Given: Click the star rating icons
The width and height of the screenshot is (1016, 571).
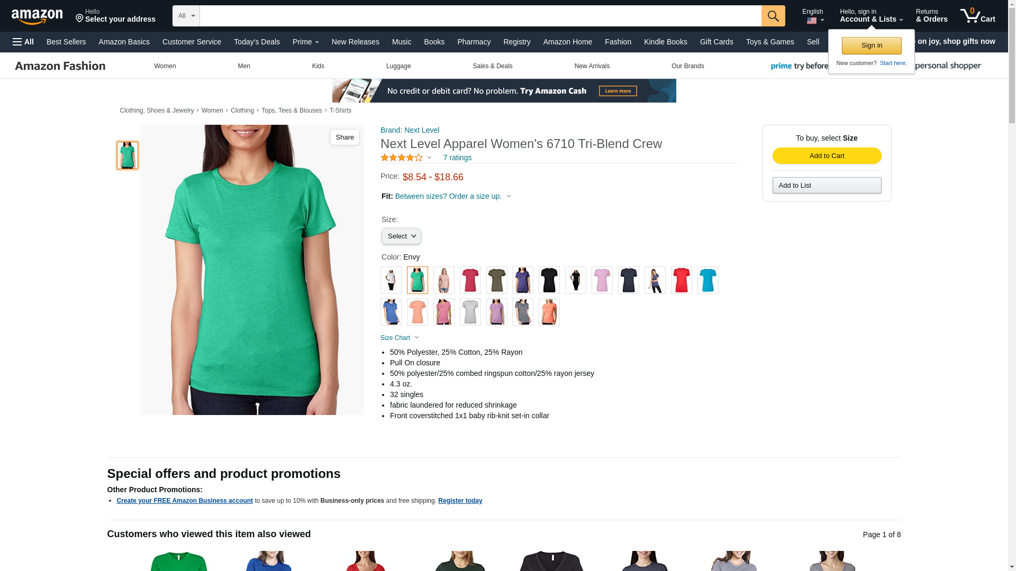Looking at the screenshot, I should (402, 158).
